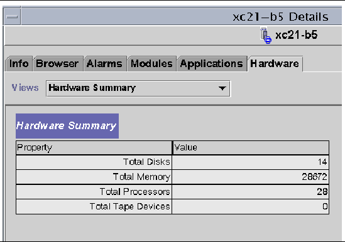
Task: Switch to the Info tab
Action: 19,64
